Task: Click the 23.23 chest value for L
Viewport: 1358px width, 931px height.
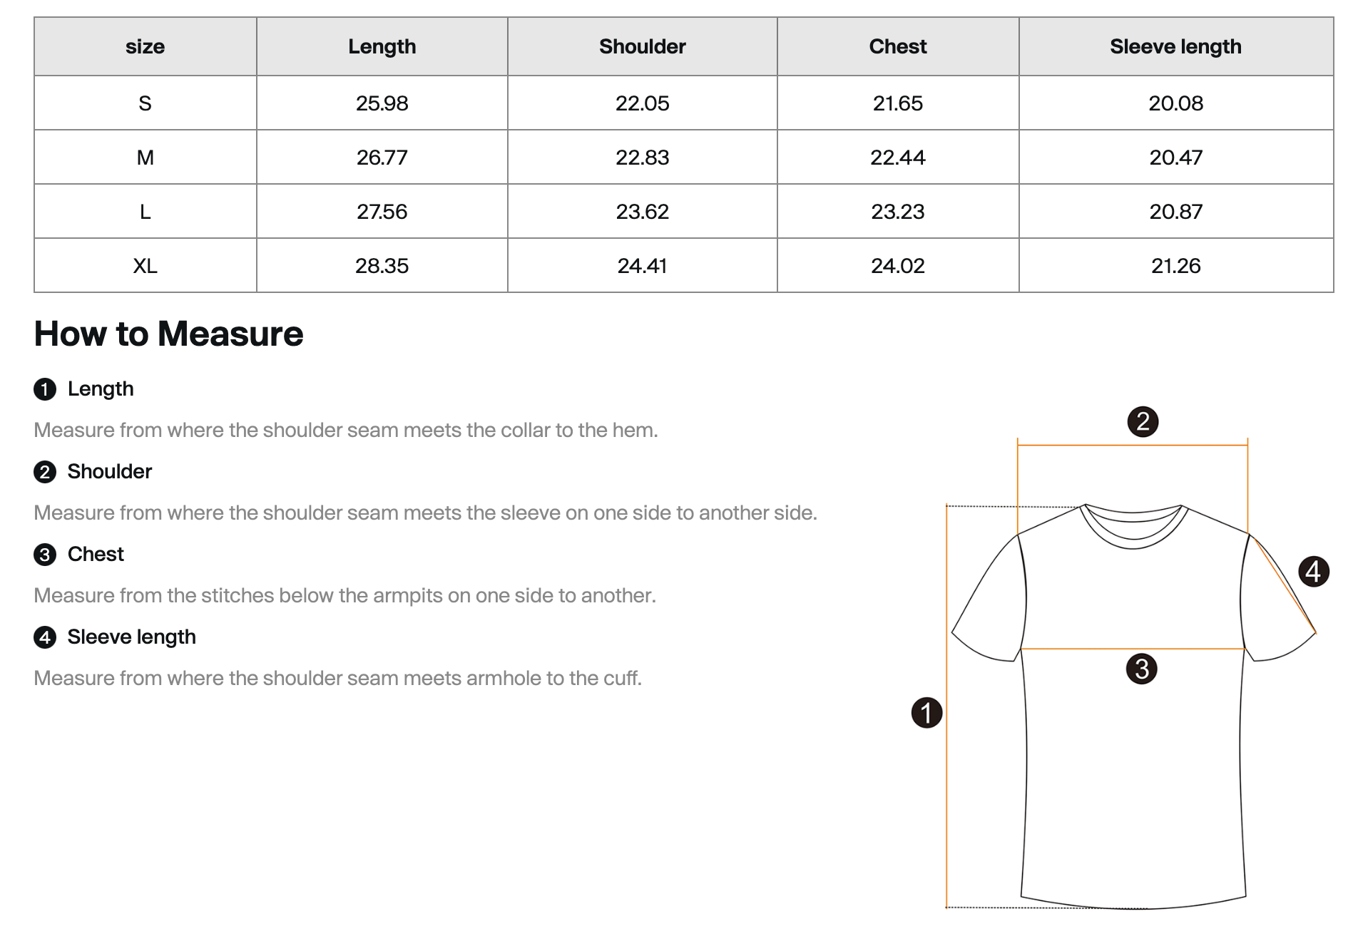Action: 898,212
